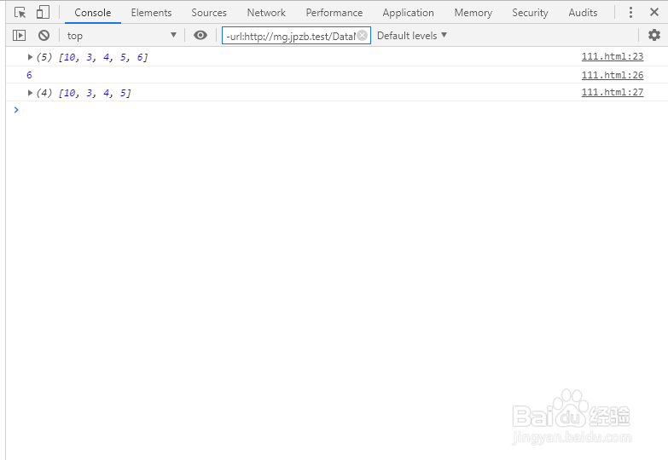This screenshot has height=460, width=668.
Task: Toggle the device toolbar icon
Action: tap(43, 12)
